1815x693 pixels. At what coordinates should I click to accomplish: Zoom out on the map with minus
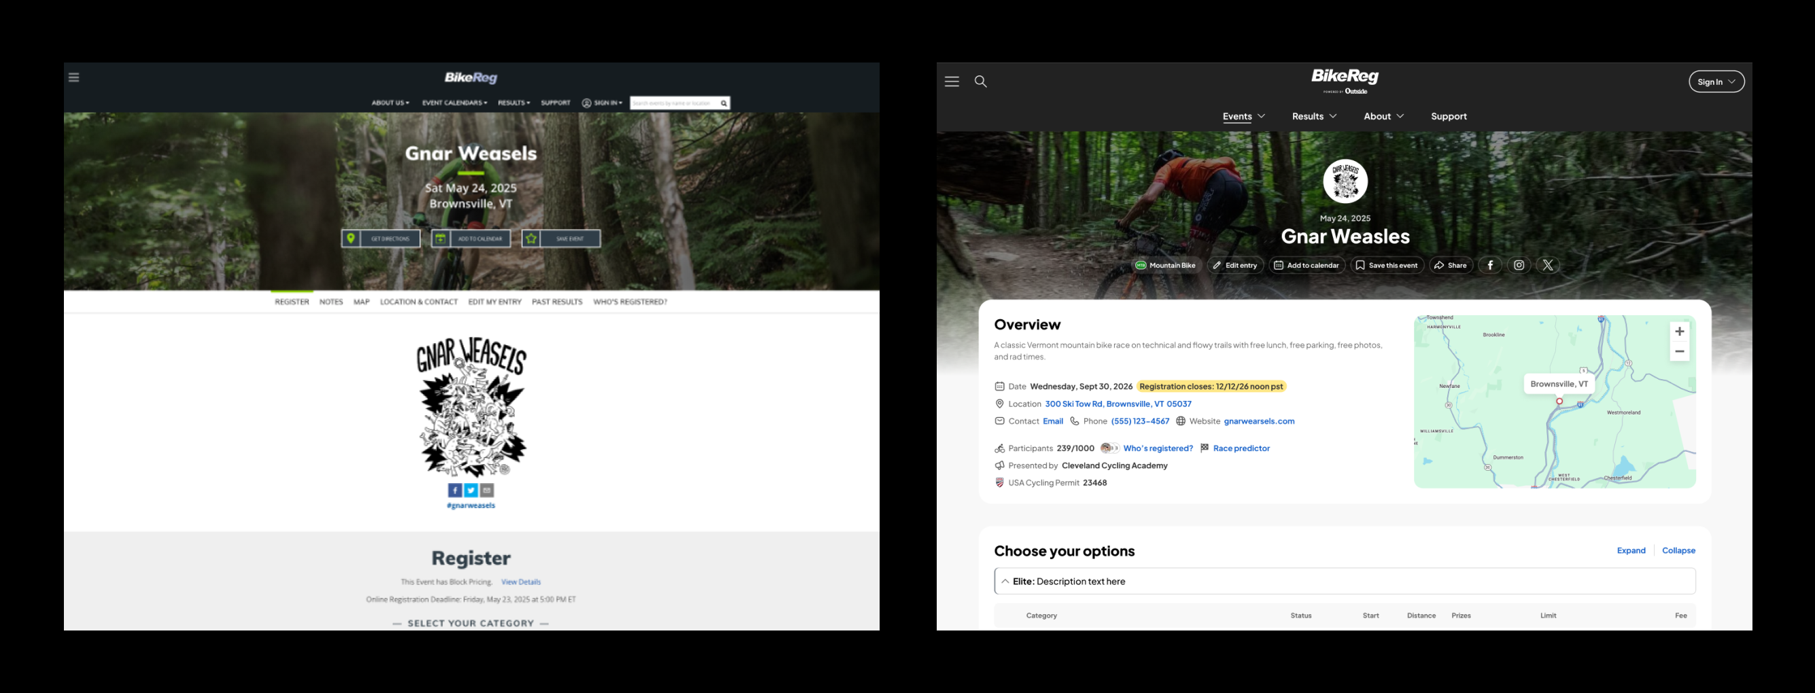click(1680, 351)
